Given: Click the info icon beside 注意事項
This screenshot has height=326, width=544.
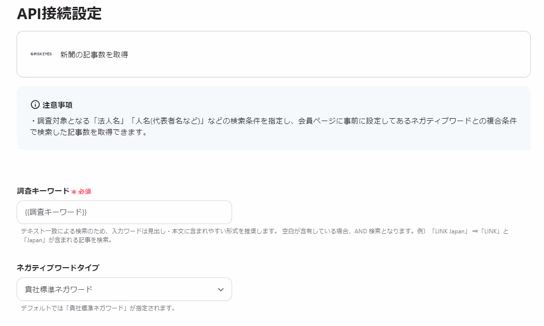Looking at the screenshot, I should pyautogui.click(x=35, y=104).
